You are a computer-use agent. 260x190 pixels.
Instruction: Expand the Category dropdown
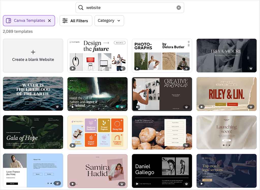coord(109,21)
